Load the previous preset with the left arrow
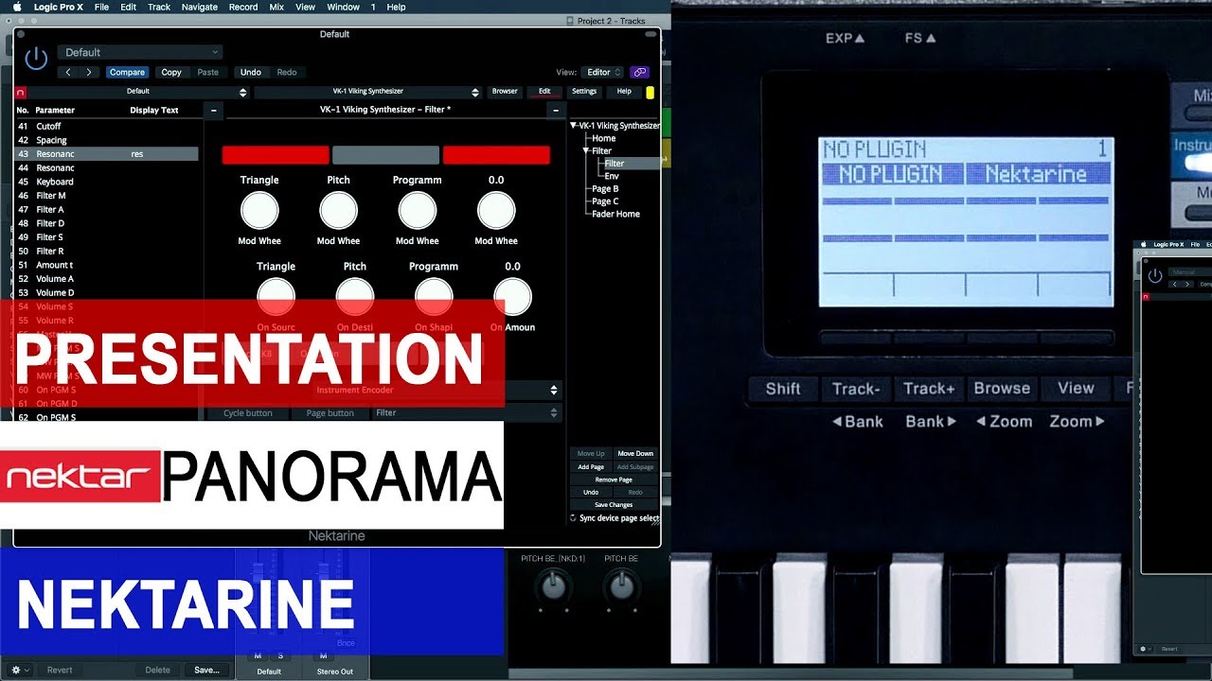This screenshot has width=1212, height=681. click(x=68, y=72)
